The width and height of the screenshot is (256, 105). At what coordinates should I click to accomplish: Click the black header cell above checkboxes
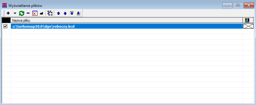tap(6, 20)
